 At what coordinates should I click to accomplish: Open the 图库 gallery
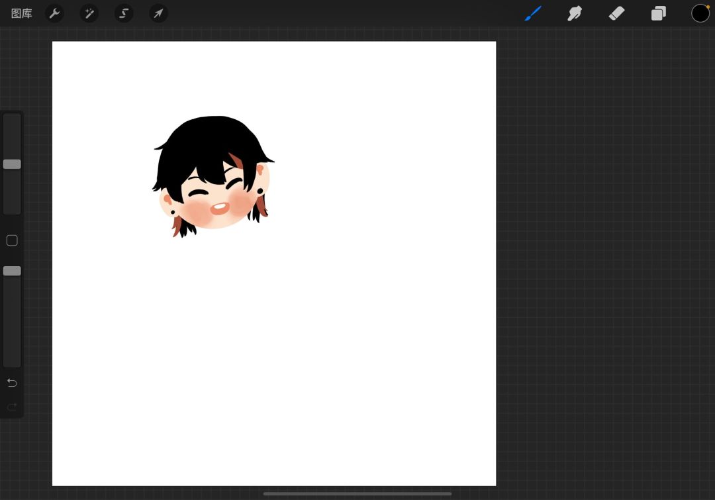[21, 14]
